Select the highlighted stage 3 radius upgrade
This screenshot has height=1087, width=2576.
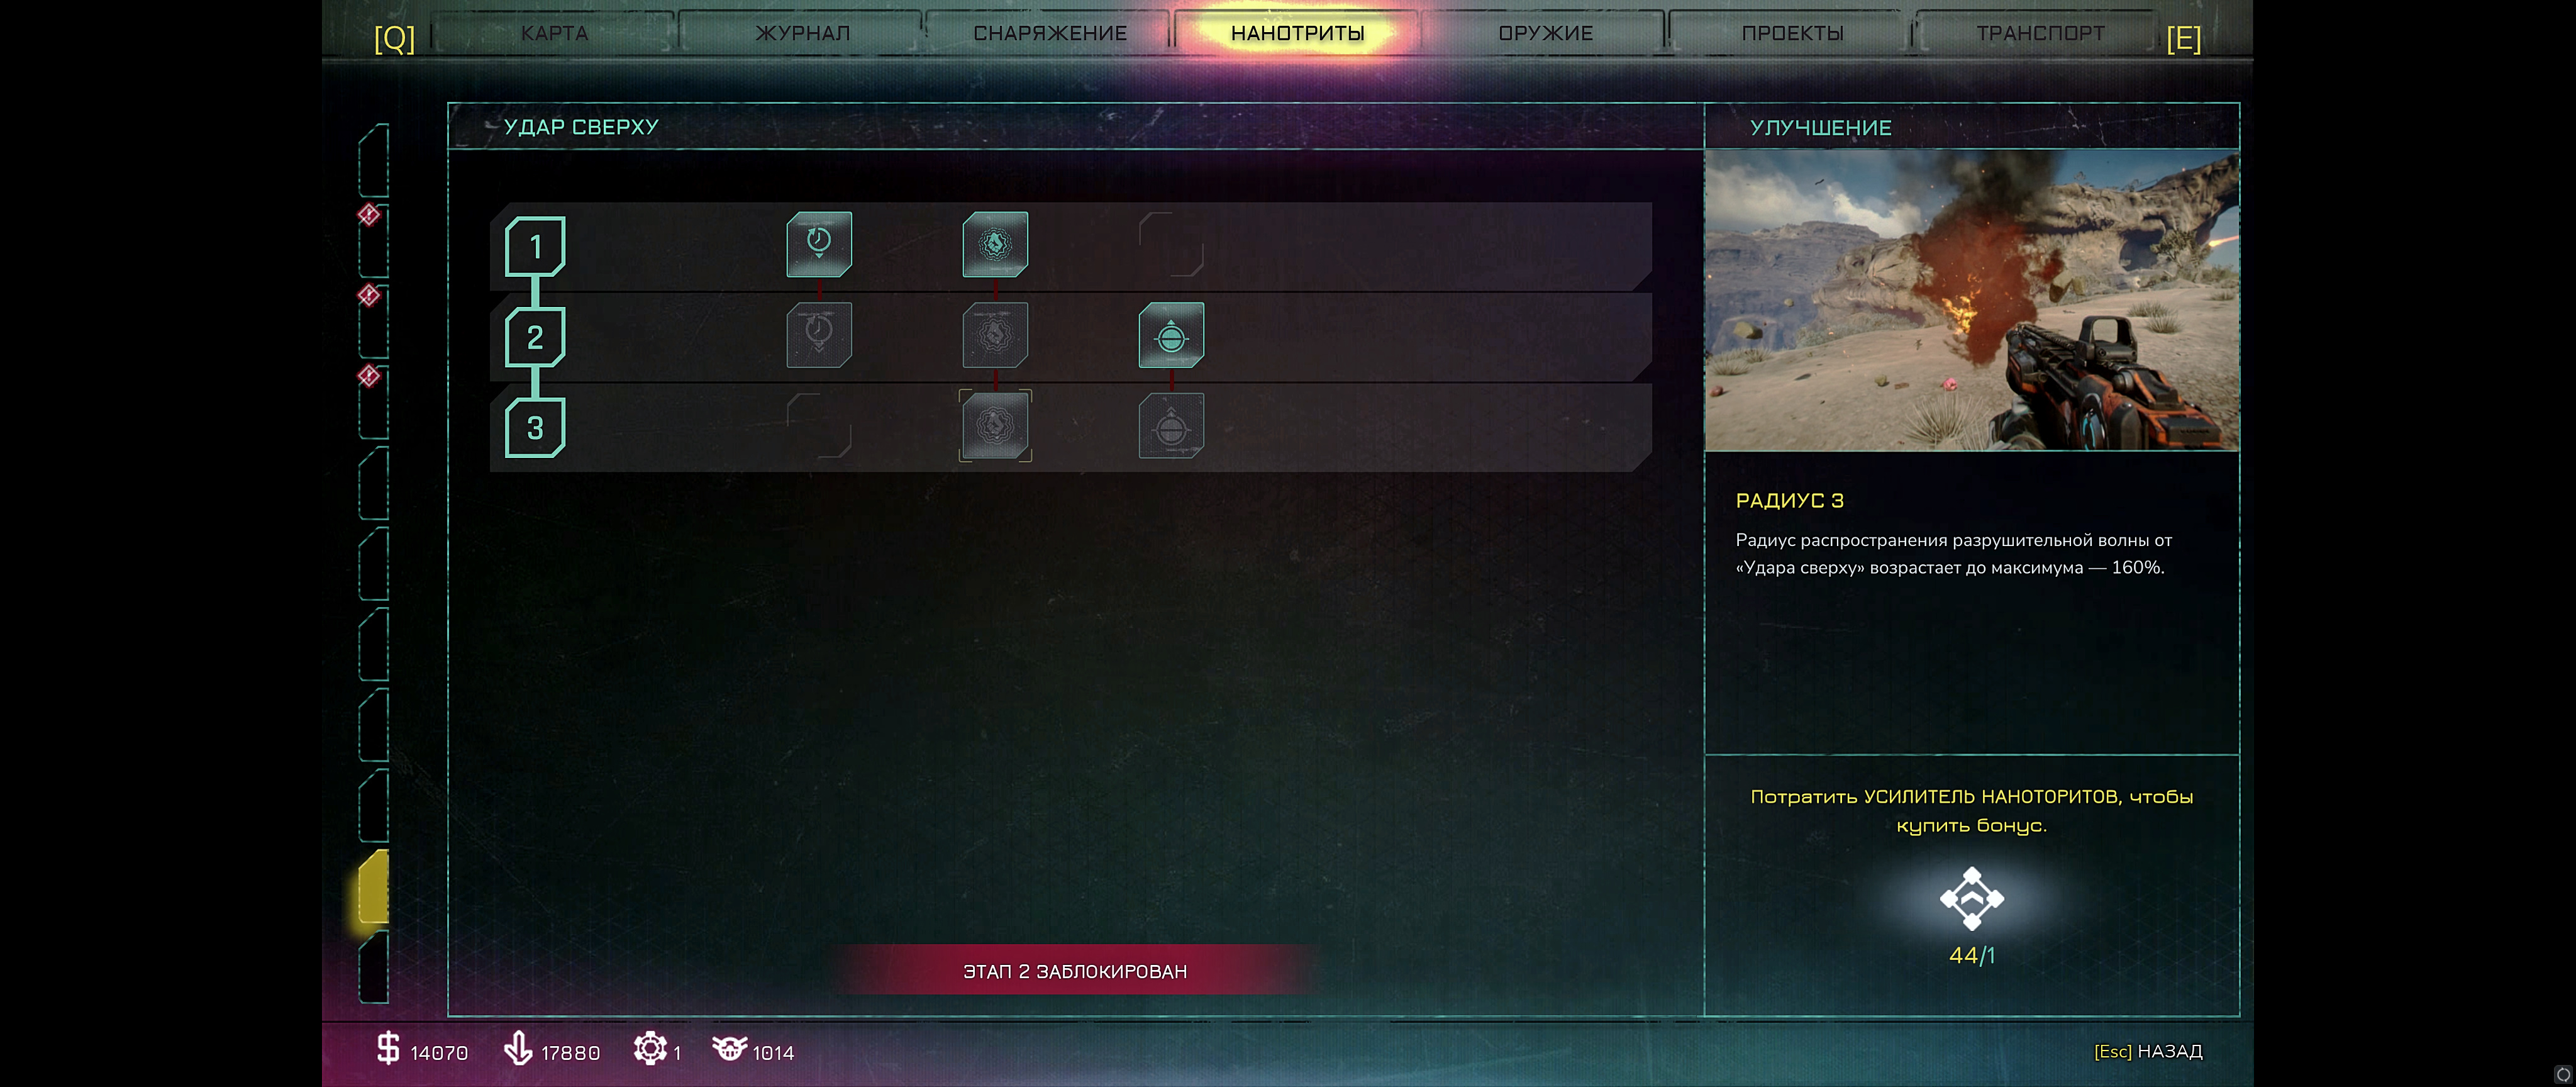tap(995, 426)
